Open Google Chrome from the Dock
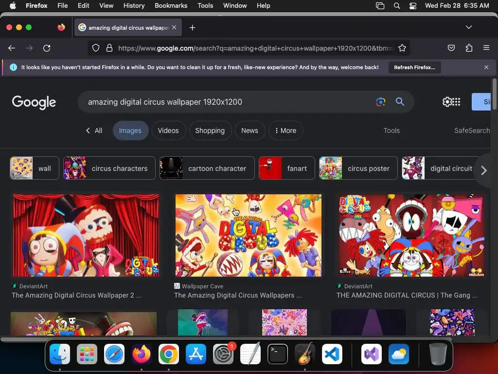The width and height of the screenshot is (498, 374). pyautogui.click(x=169, y=354)
